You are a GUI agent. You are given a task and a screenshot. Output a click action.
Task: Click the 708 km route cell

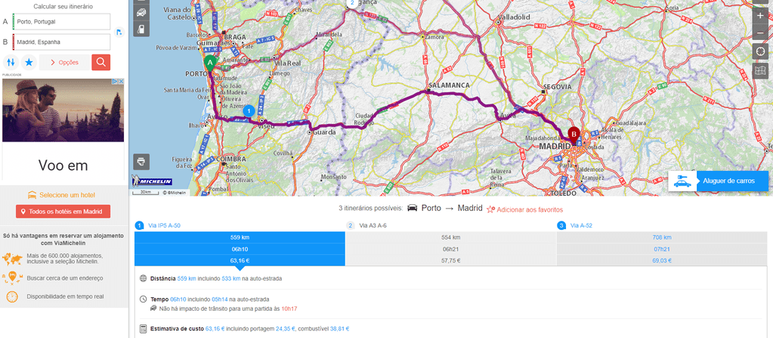662,237
